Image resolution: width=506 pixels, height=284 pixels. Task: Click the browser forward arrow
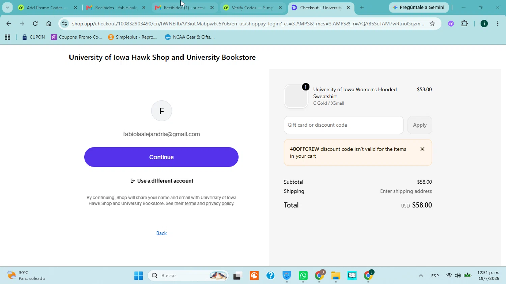(22, 24)
